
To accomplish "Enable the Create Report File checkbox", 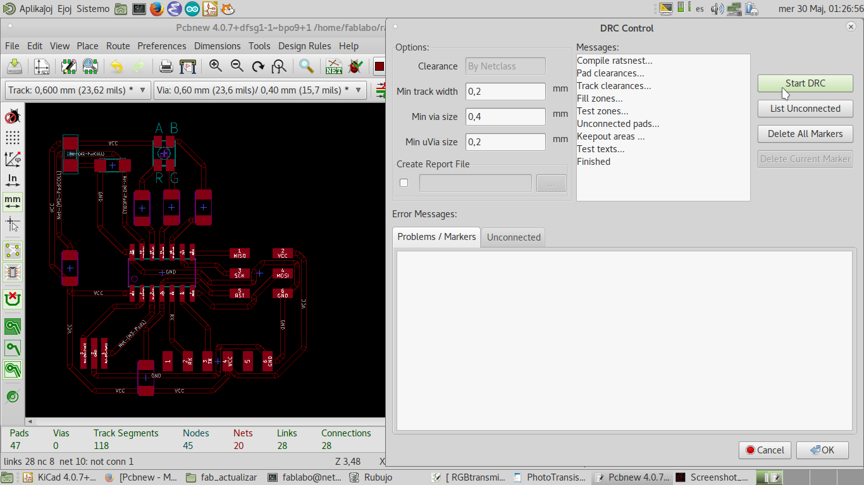I will (404, 183).
